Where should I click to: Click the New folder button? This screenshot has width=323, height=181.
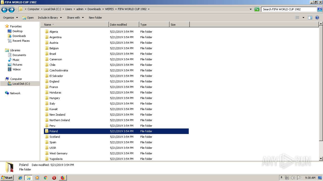tap(95, 18)
